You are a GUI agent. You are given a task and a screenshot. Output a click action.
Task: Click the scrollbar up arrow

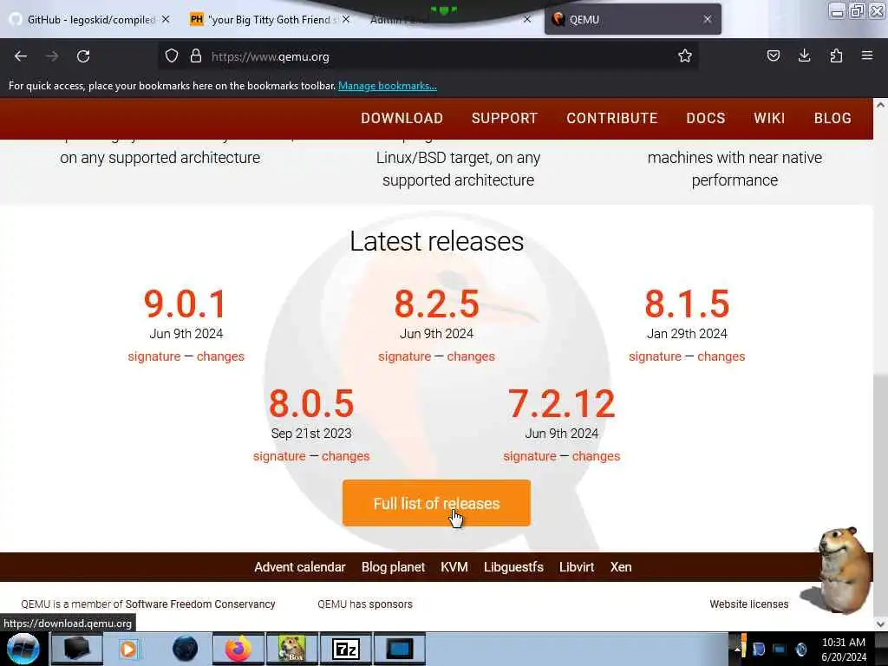[880, 105]
